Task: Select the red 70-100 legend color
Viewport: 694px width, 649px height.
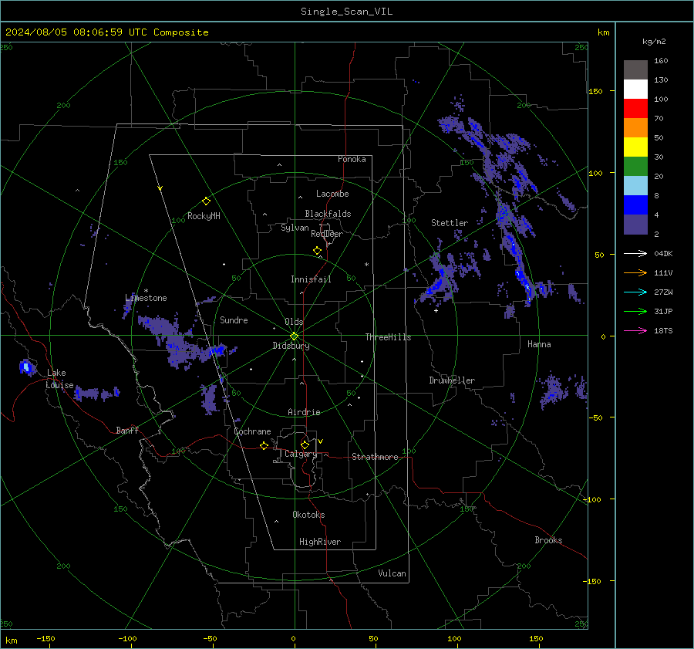Action: pos(635,109)
